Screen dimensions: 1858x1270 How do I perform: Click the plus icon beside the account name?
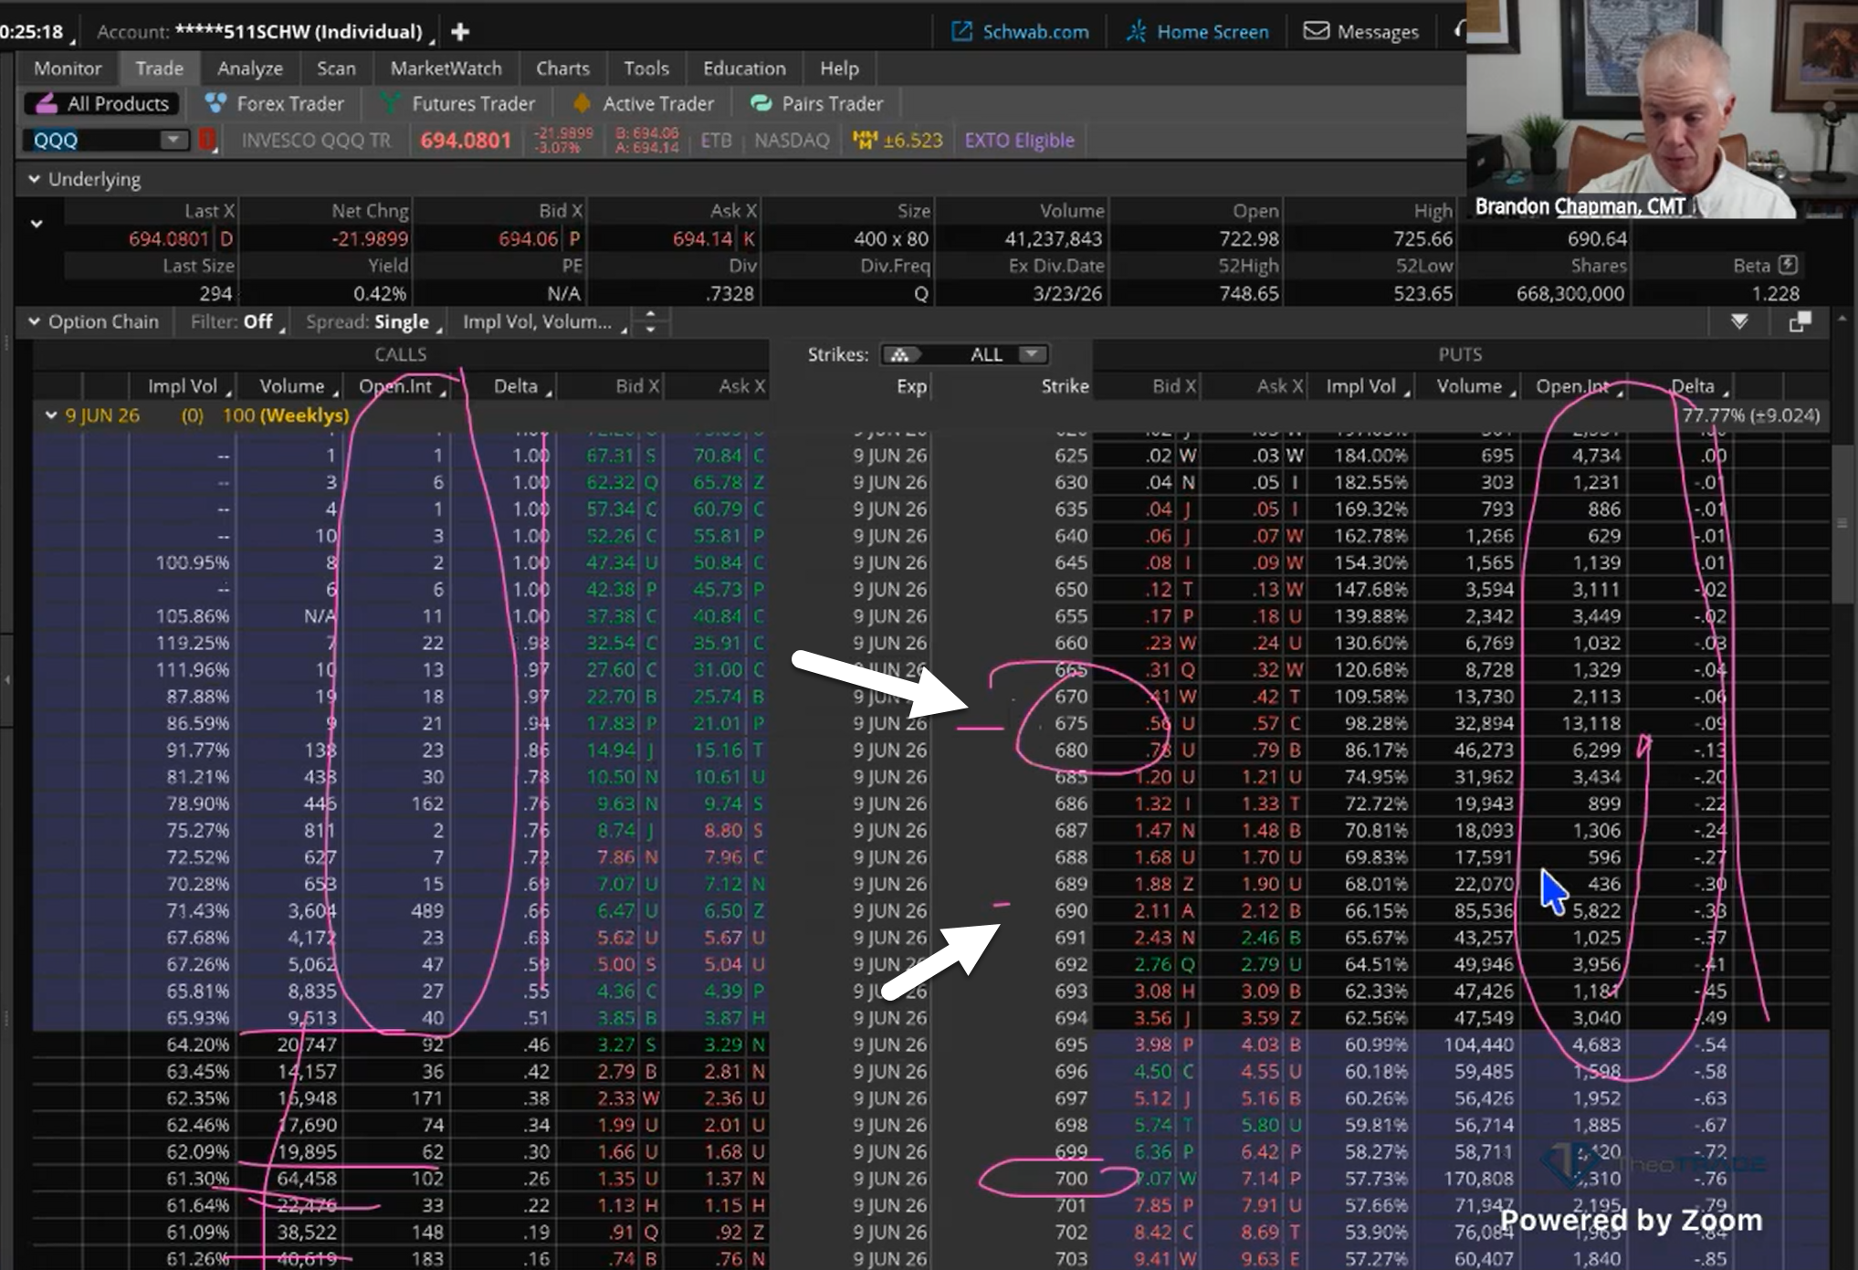[460, 32]
